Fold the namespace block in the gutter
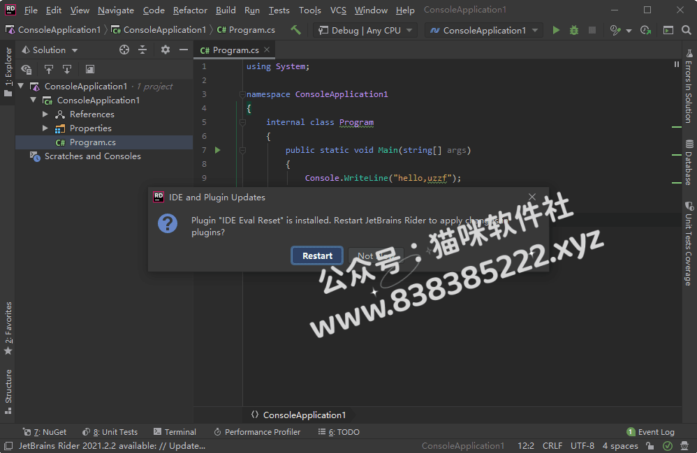The image size is (697, 453). pyautogui.click(x=242, y=94)
